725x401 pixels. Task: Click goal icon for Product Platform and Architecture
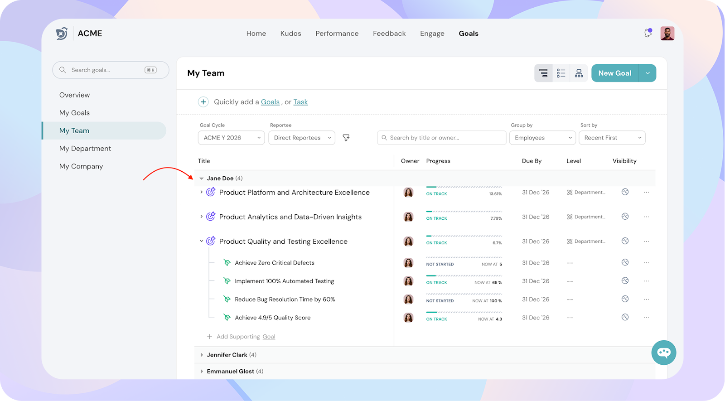pyautogui.click(x=211, y=192)
